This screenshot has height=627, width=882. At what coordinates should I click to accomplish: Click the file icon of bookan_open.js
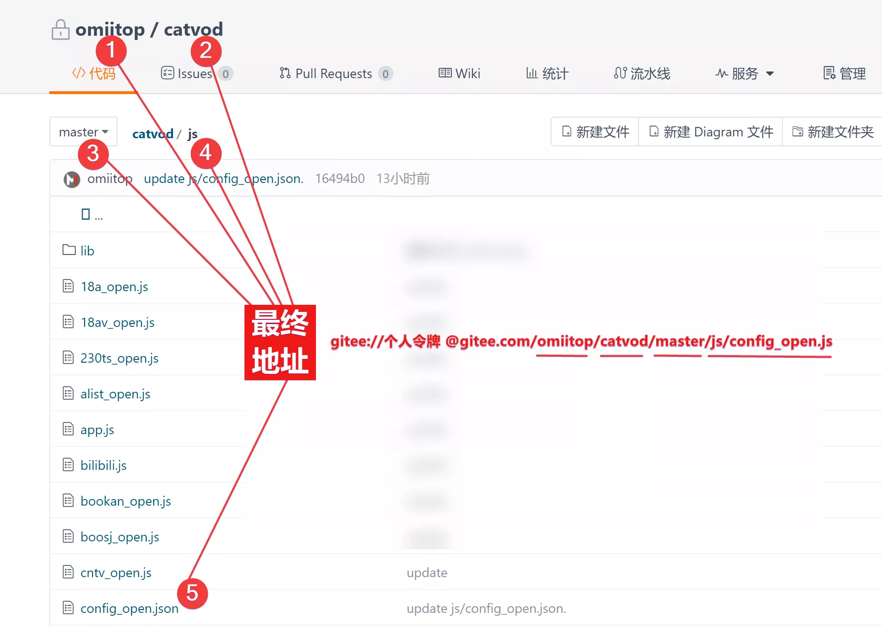[x=68, y=500]
